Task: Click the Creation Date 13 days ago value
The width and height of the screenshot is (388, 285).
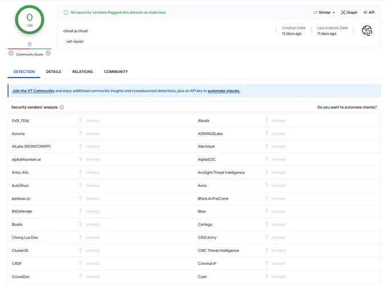Action: [292, 34]
